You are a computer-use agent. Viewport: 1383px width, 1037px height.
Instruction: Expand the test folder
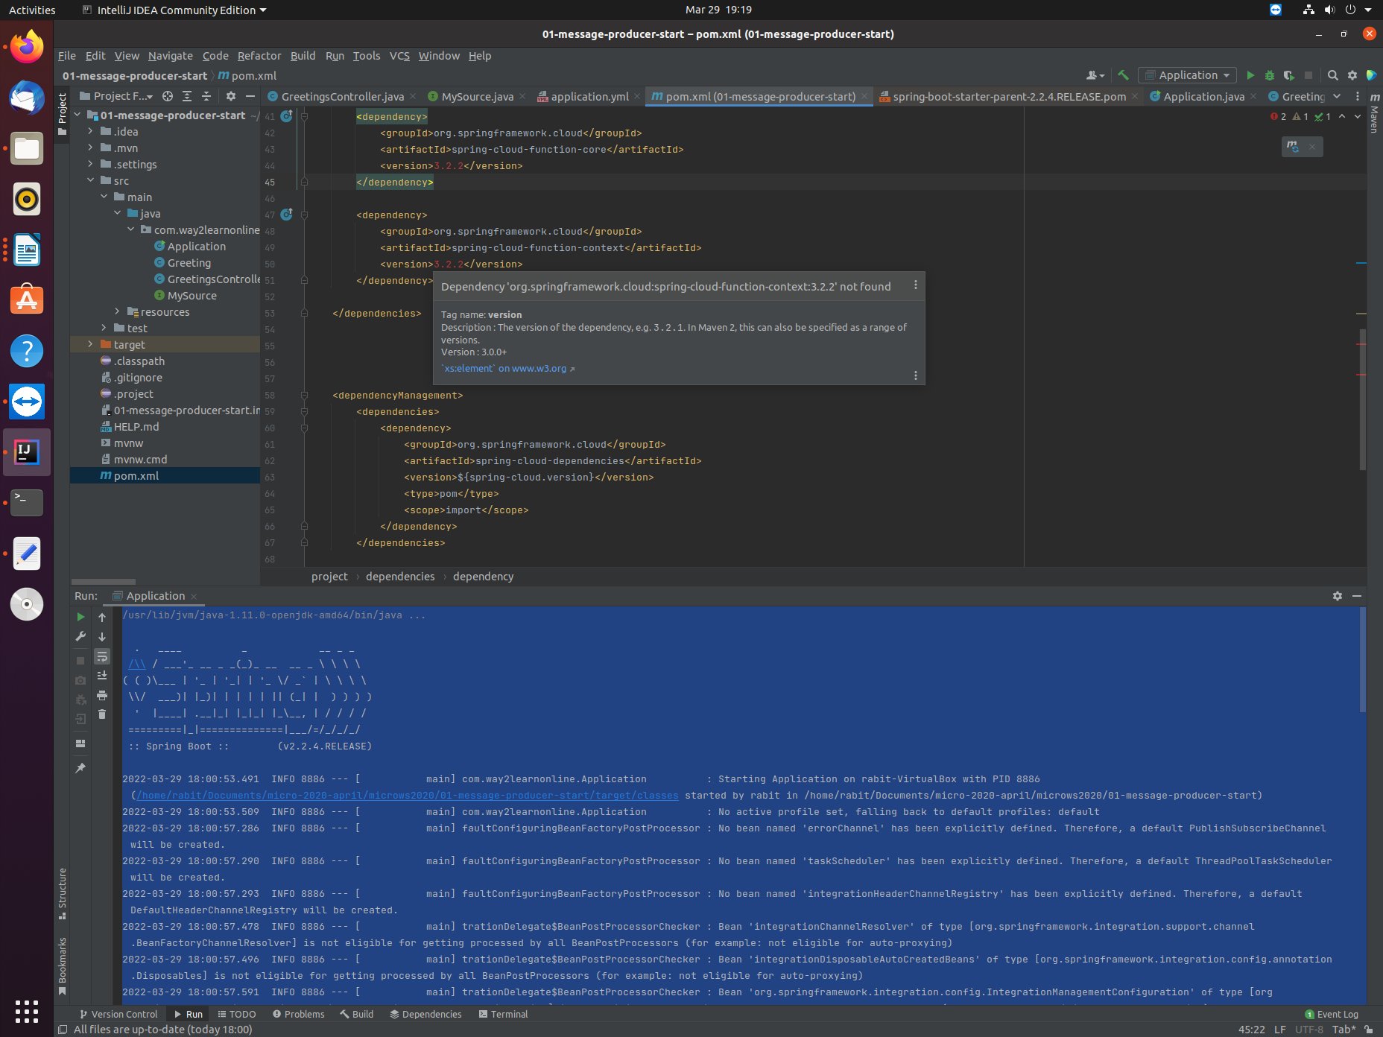104,329
